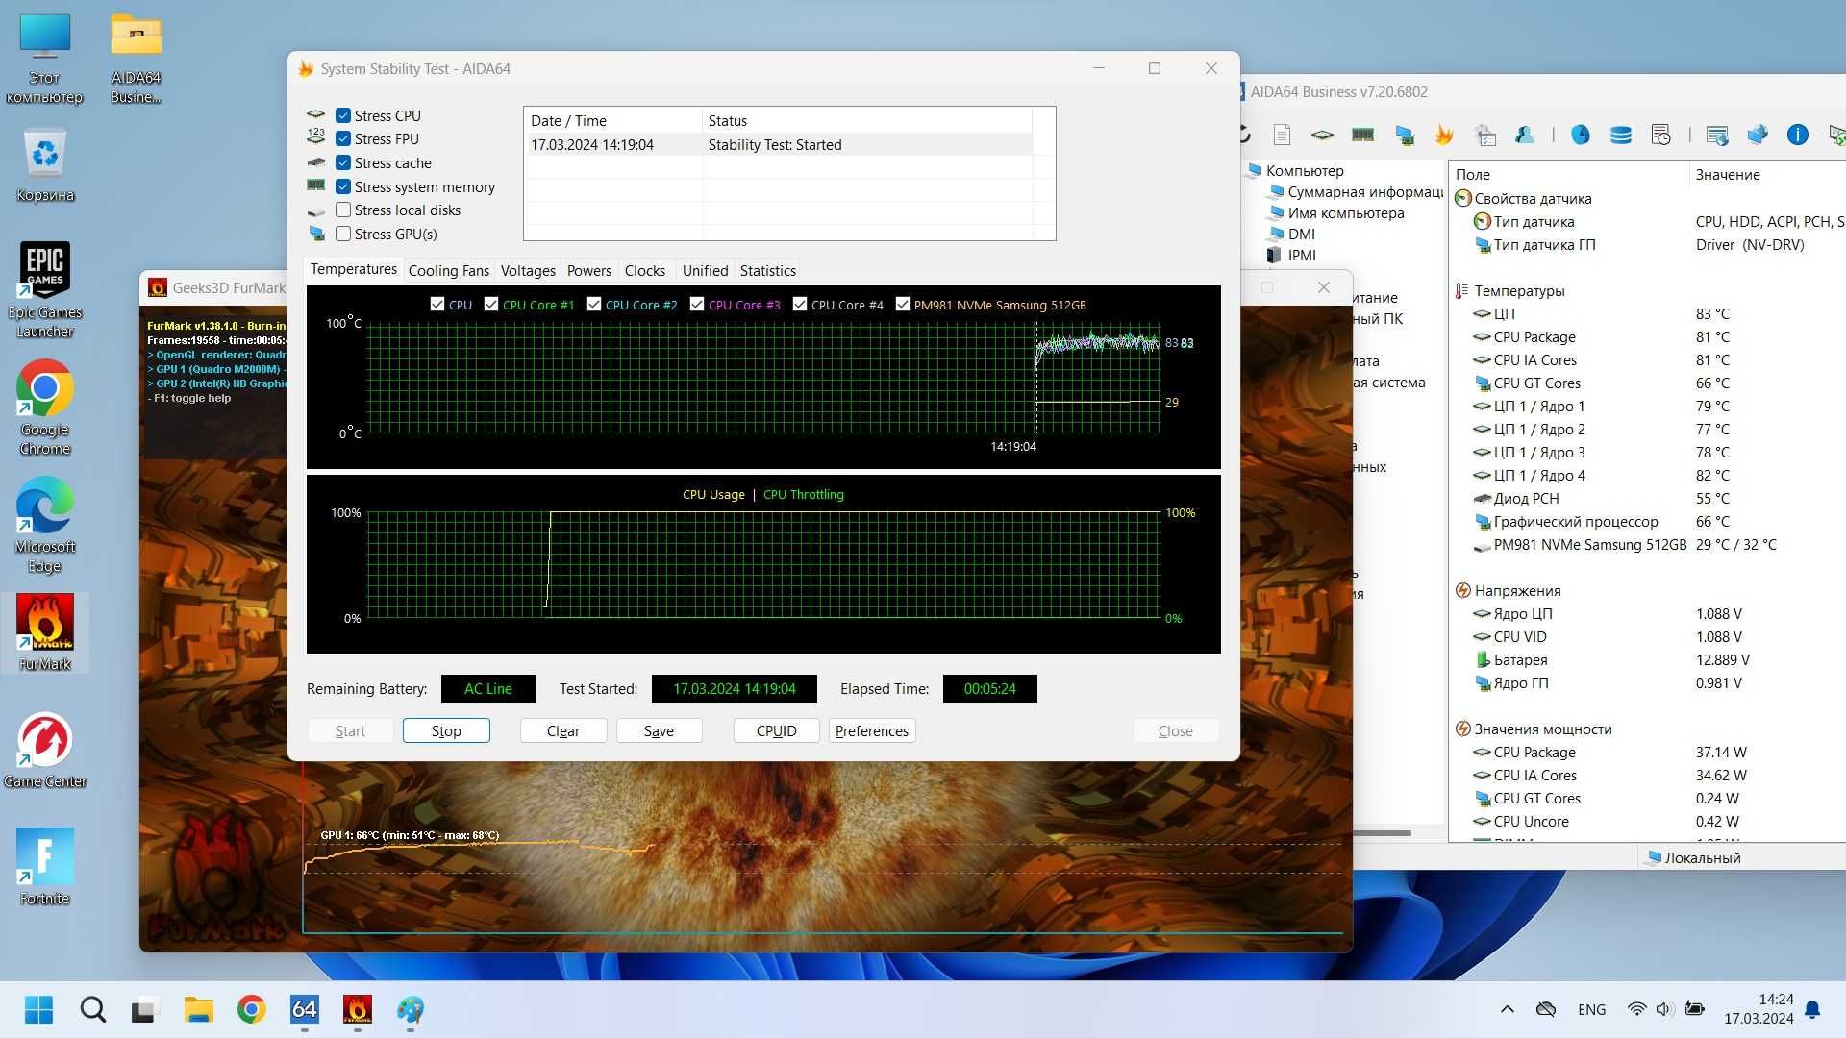
Task: Open the Preferences button in stability test
Action: coord(871,730)
